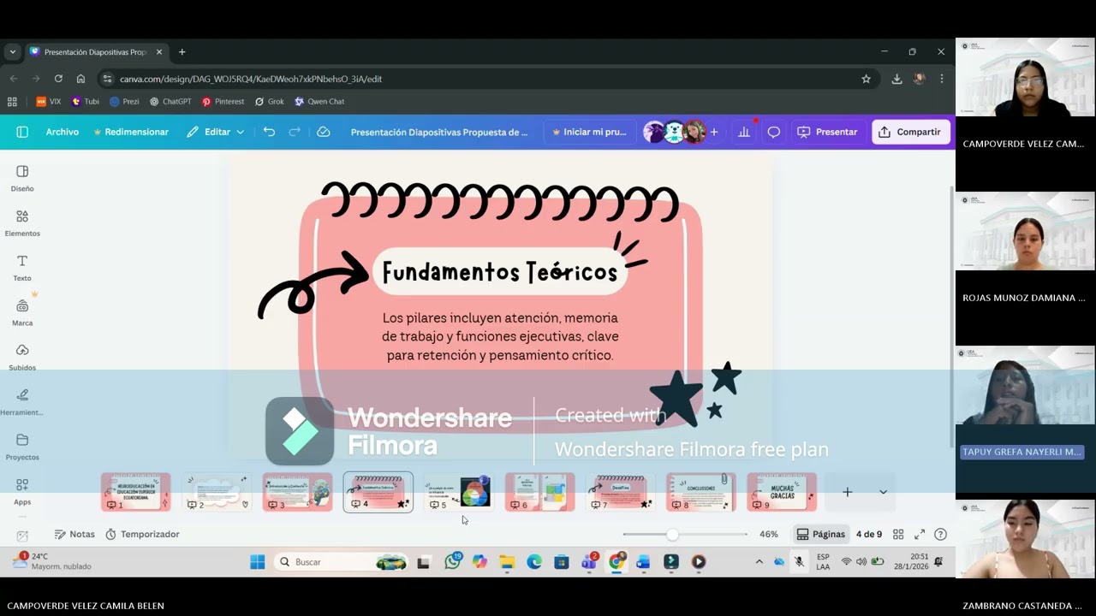Open the VIX bookmark
This screenshot has height=616, width=1096.
(x=48, y=101)
